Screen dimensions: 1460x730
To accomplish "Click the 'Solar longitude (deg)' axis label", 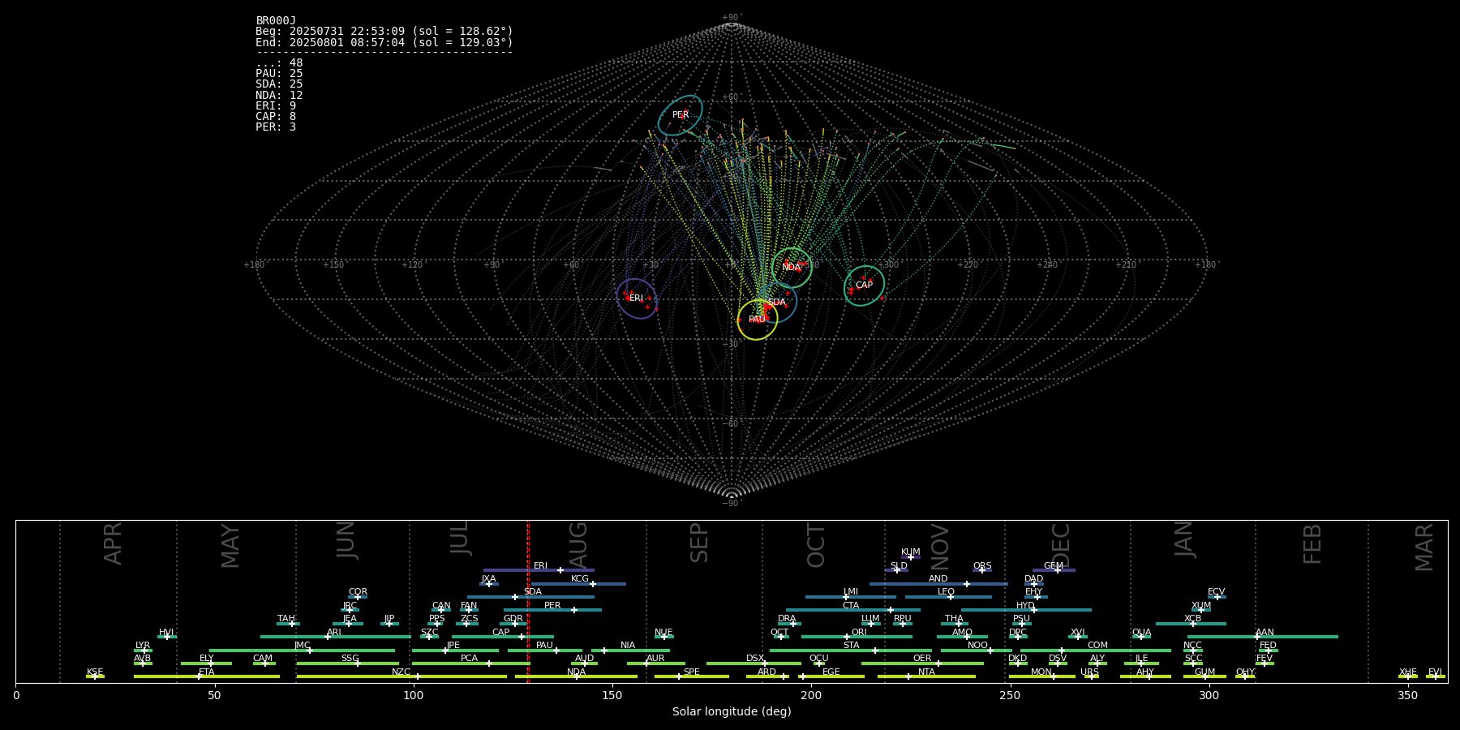I will tap(732, 711).
